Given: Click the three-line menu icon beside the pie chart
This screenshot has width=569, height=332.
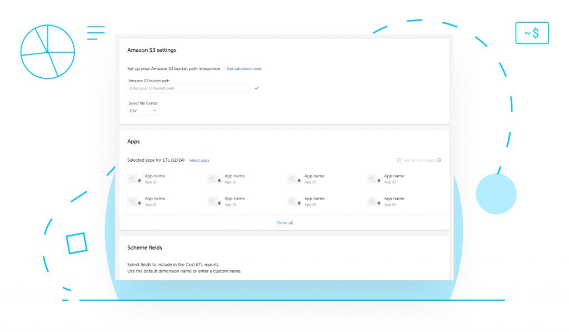Looking at the screenshot, I should tap(96, 33).
